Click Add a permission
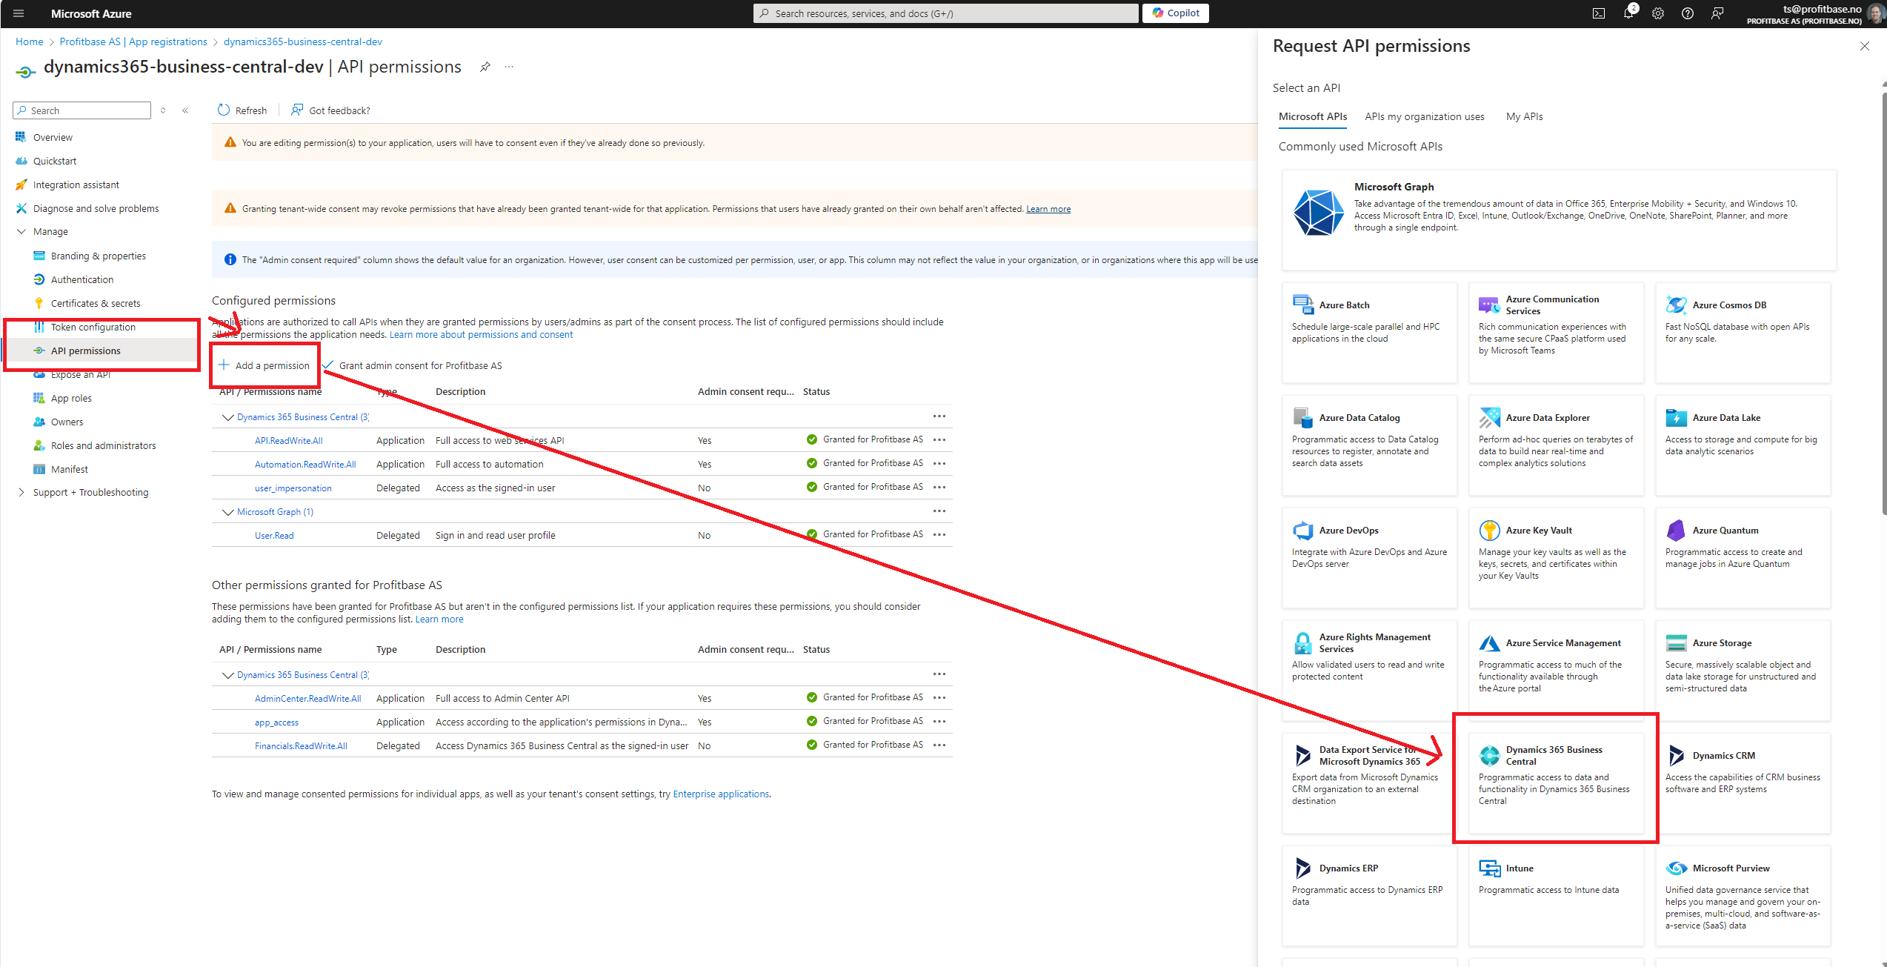The height and width of the screenshot is (967, 1887). [264, 365]
